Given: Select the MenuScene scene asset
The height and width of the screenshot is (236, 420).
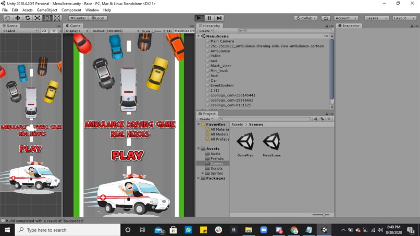Looking at the screenshot, I should (x=271, y=145).
